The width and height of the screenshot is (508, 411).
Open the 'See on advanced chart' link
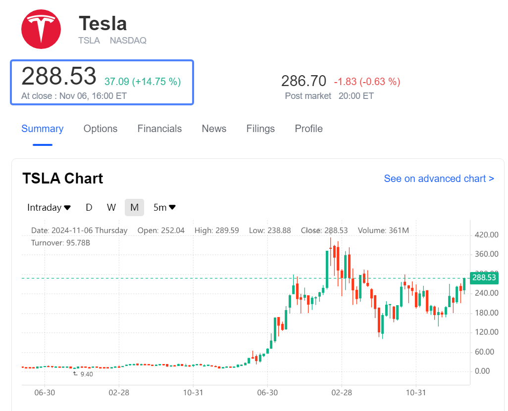(439, 179)
